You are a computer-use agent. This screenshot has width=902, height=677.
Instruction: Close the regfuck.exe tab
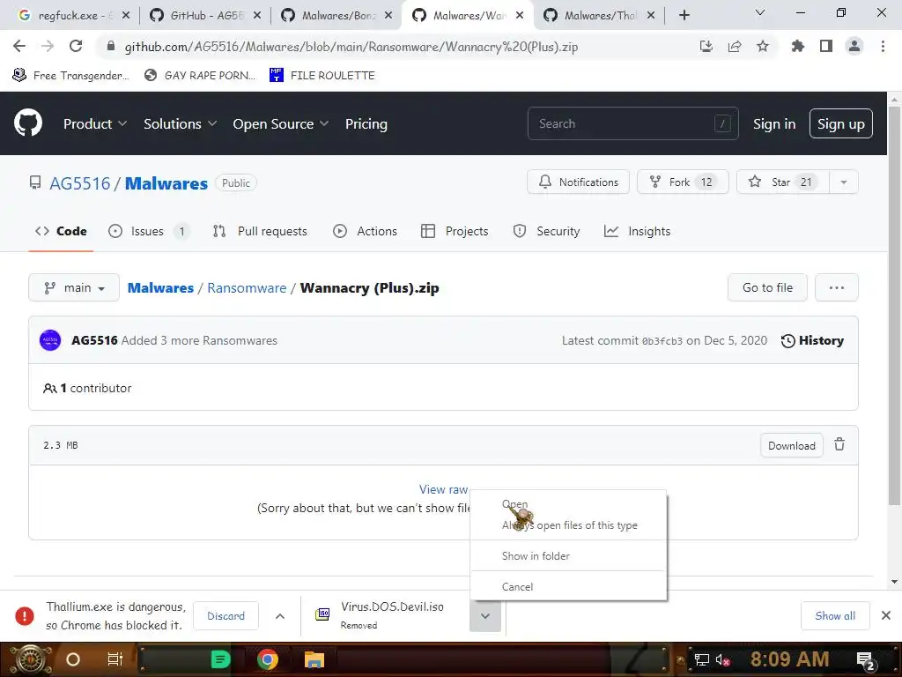[x=126, y=15]
